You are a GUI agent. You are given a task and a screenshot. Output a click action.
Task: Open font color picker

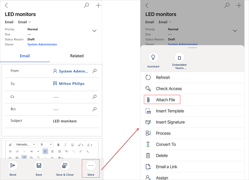click(89, 145)
